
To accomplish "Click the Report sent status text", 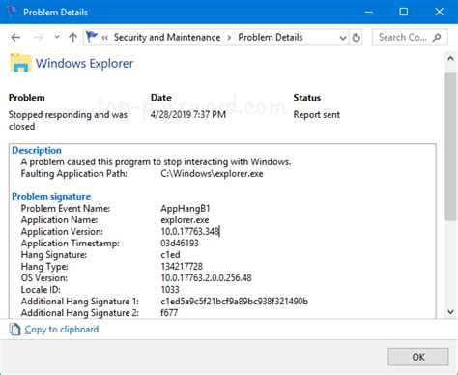I will pos(317,114).
